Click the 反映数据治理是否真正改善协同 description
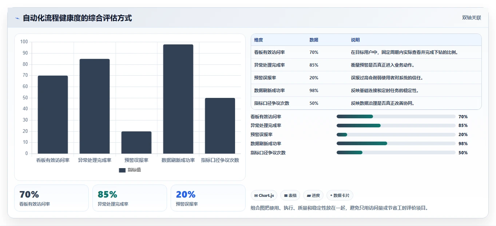Screen dimensions: 496x226 point(382,103)
